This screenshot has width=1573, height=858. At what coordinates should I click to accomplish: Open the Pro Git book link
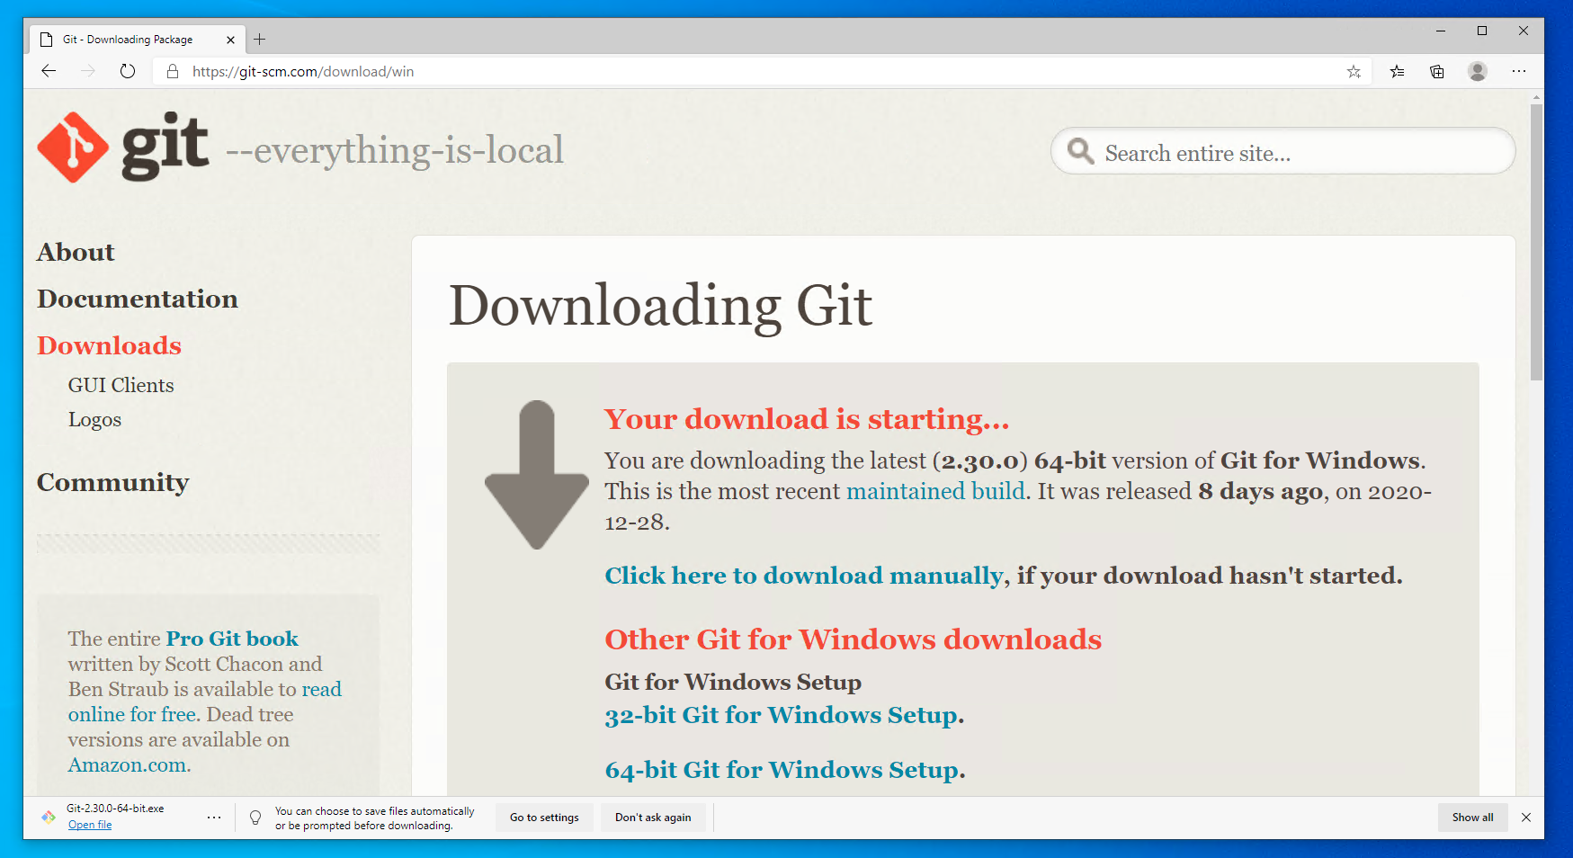pos(232,639)
